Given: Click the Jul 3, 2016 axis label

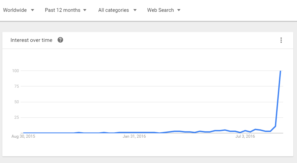Looking at the screenshot, I should (245, 137).
